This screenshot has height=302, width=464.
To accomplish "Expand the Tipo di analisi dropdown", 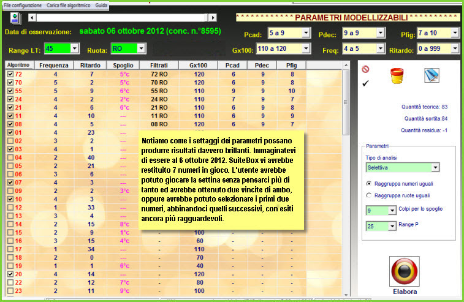I will point(436,167).
